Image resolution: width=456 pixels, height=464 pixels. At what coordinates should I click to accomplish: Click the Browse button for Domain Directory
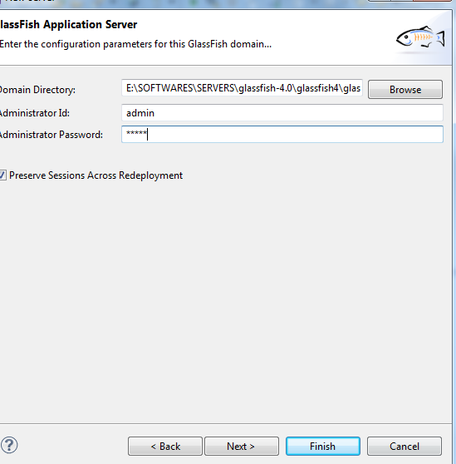pyautogui.click(x=405, y=89)
